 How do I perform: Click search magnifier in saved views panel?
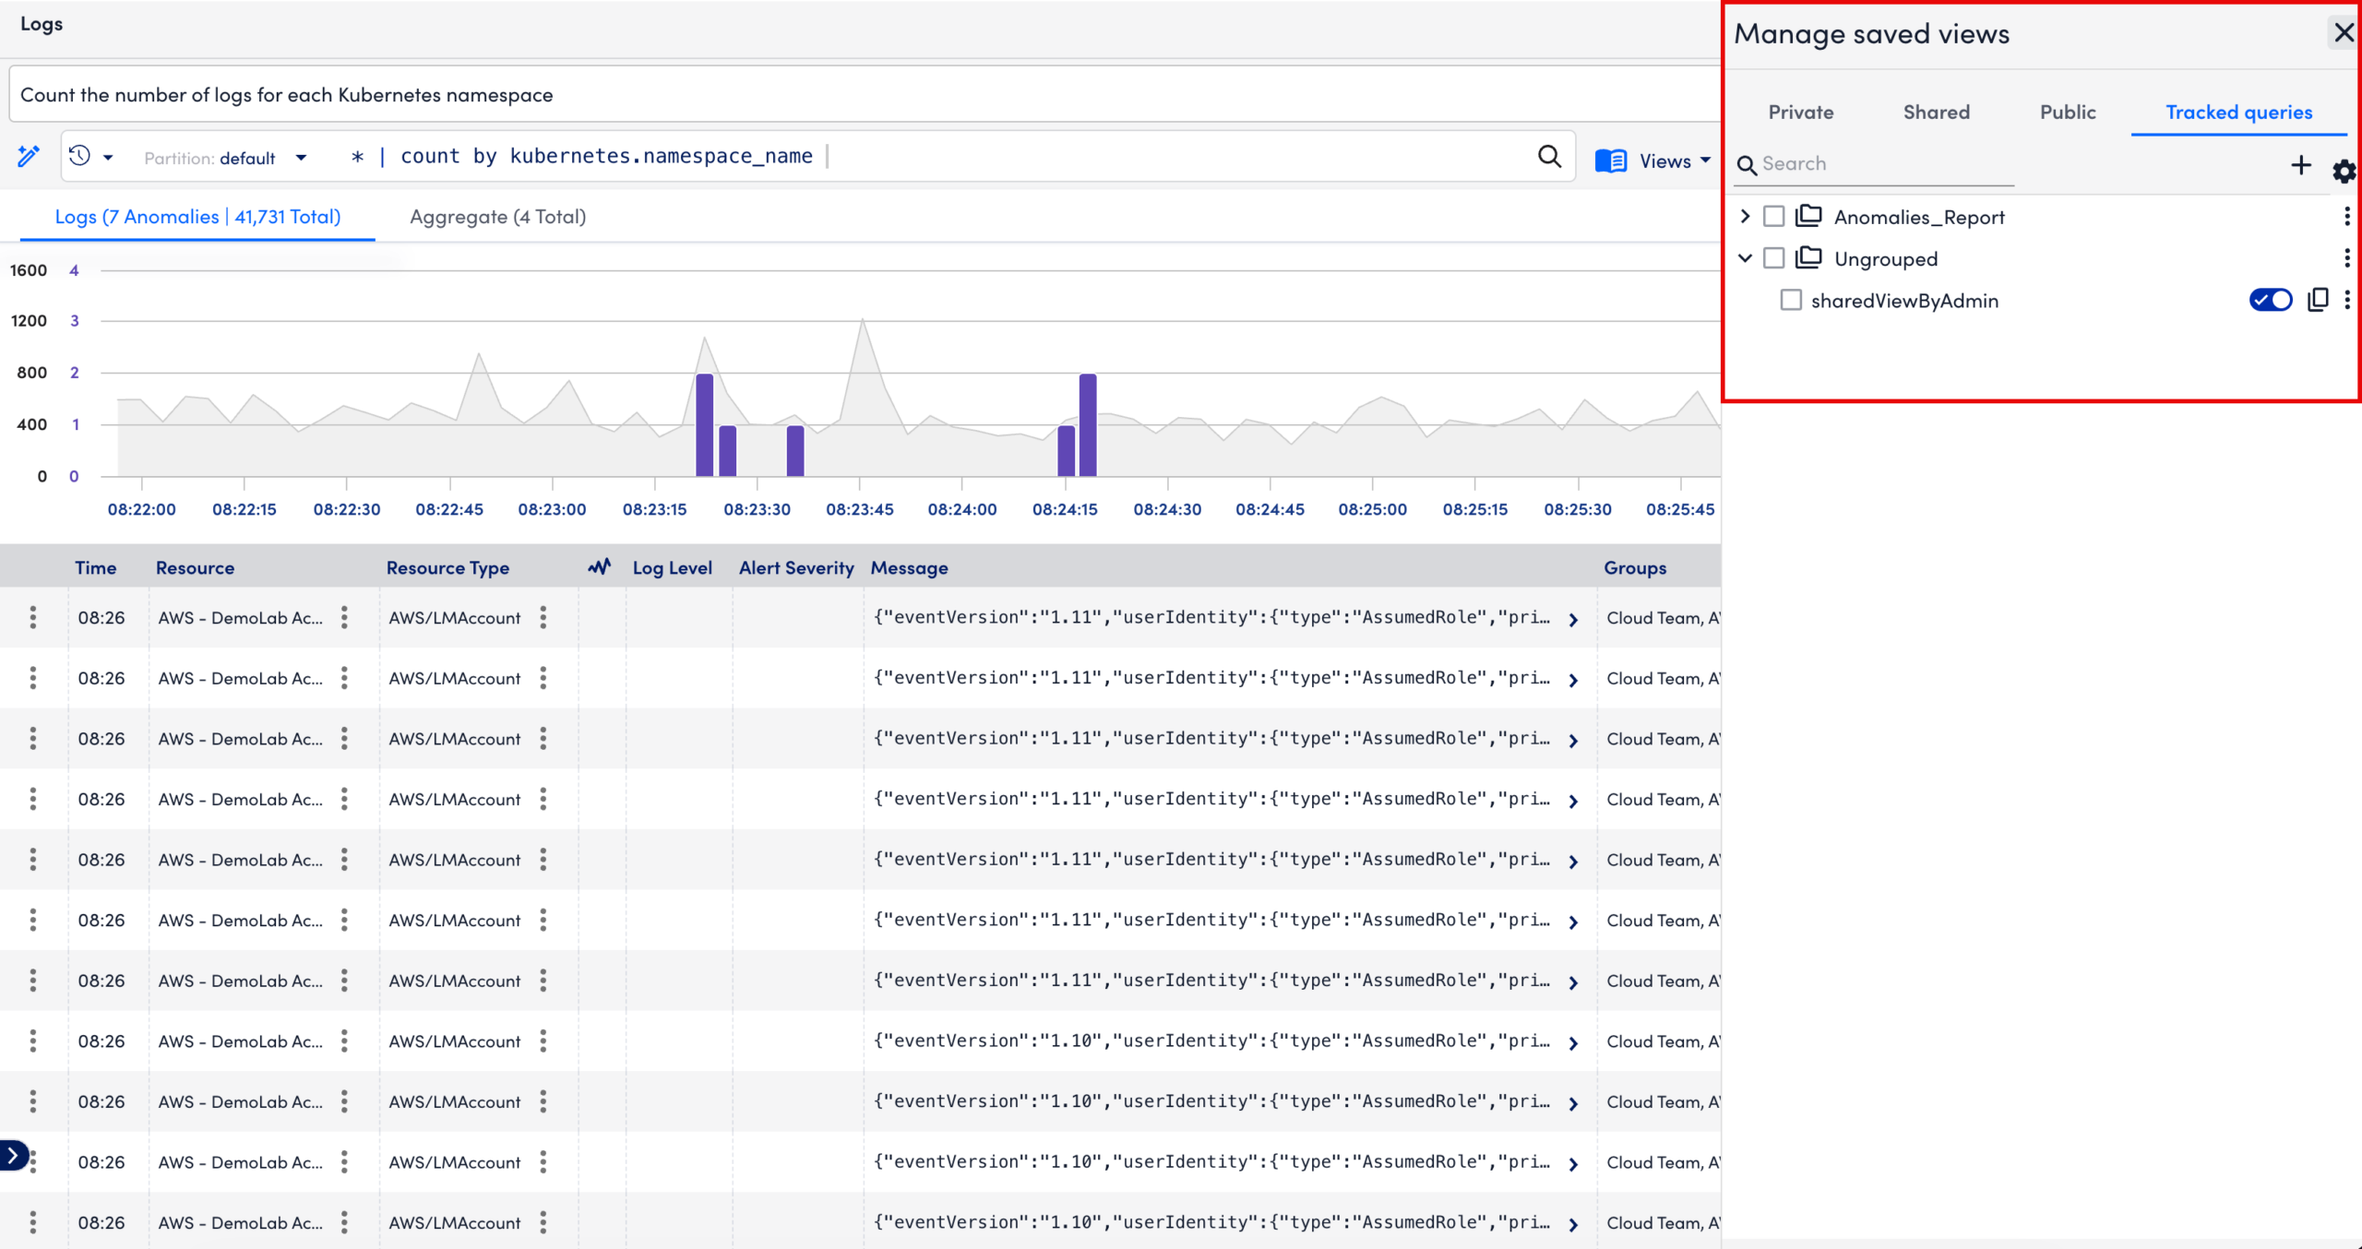coord(1747,165)
